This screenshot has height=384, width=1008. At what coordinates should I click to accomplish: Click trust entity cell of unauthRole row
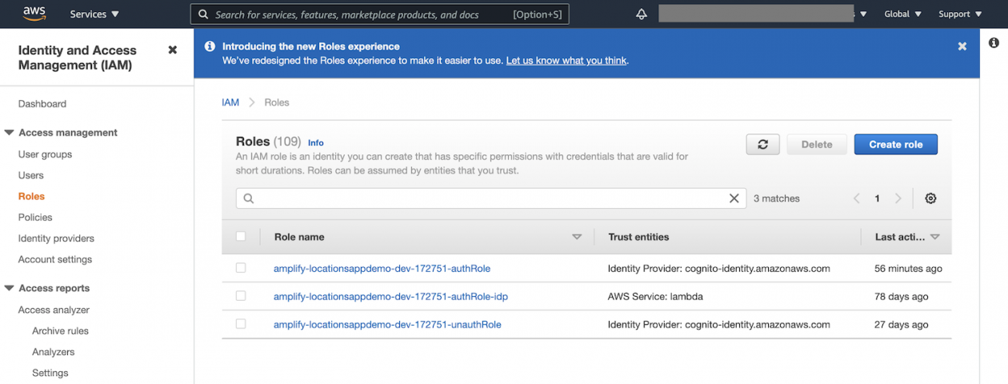[x=719, y=325]
